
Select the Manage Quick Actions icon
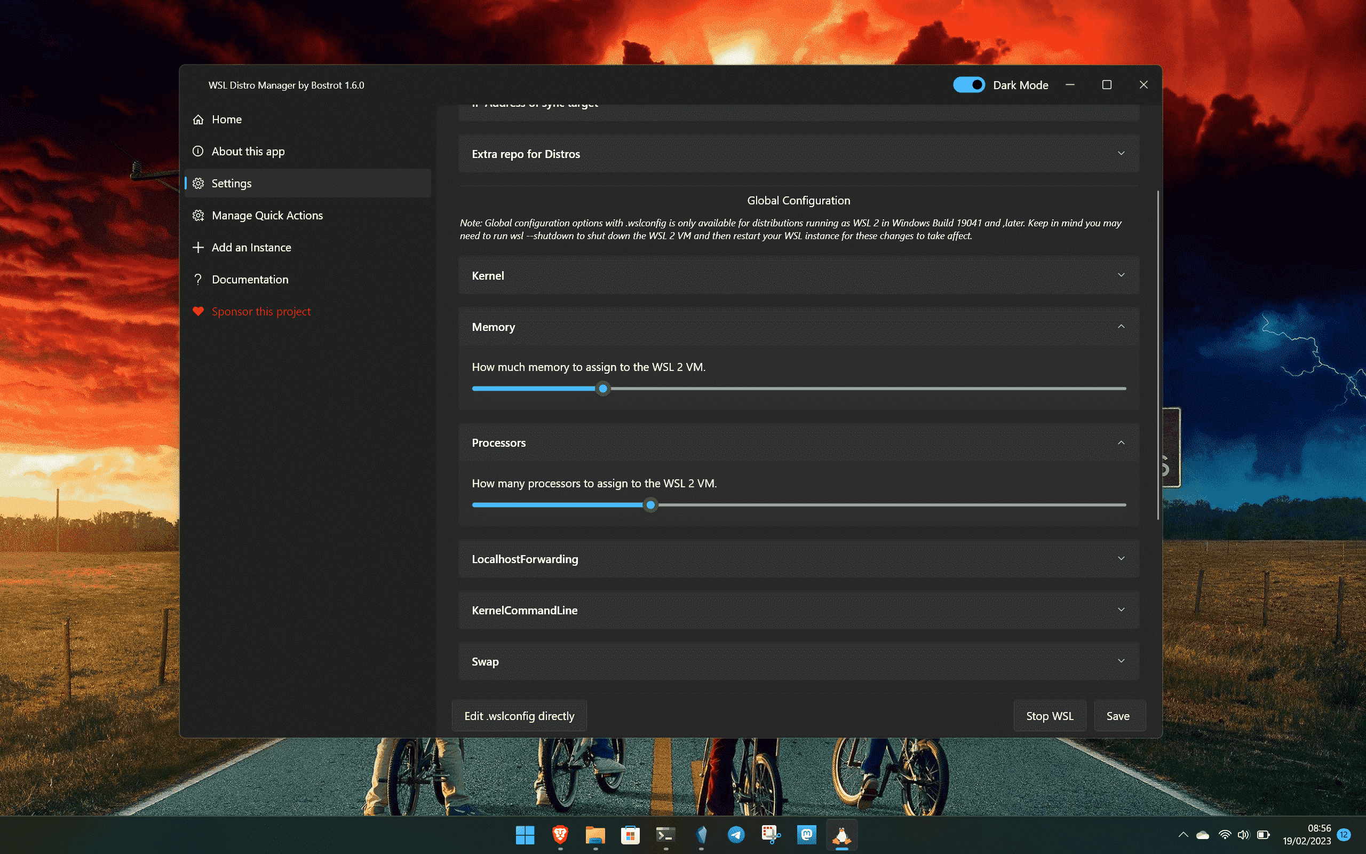197,215
